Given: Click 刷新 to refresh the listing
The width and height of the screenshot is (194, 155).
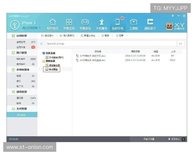Looking at the screenshot, I should click(120, 36).
